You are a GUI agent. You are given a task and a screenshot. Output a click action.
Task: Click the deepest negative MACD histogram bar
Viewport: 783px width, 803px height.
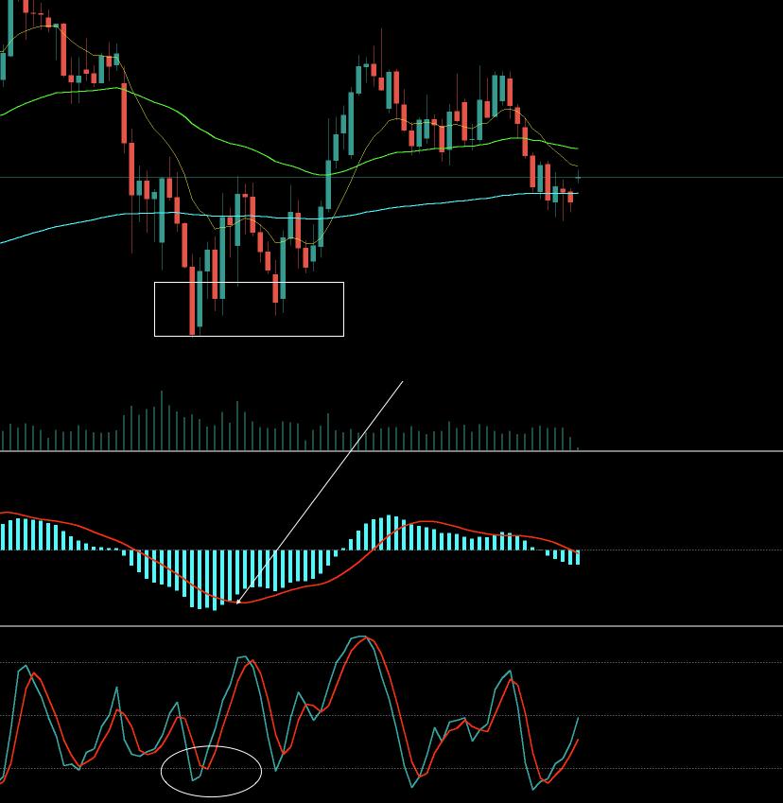click(x=214, y=580)
